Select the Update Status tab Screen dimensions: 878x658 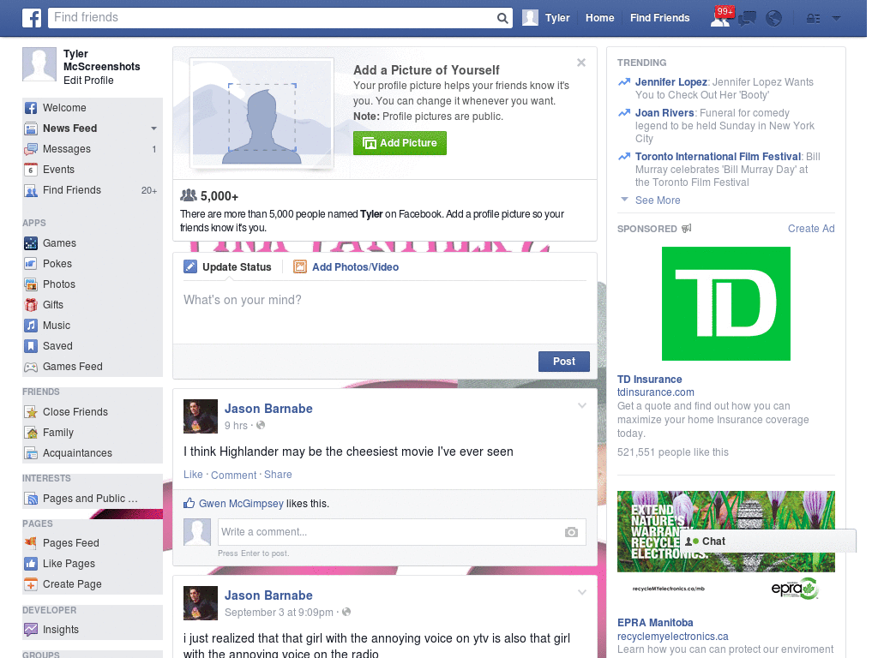(x=227, y=267)
